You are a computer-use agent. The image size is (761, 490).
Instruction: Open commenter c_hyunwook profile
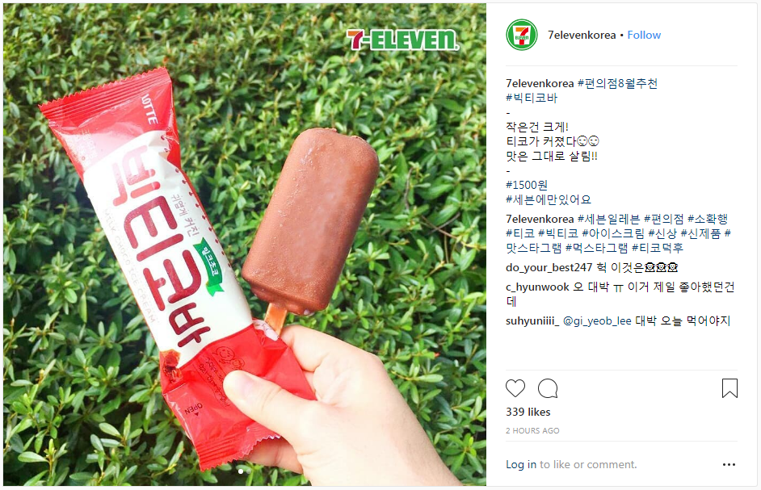537,287
